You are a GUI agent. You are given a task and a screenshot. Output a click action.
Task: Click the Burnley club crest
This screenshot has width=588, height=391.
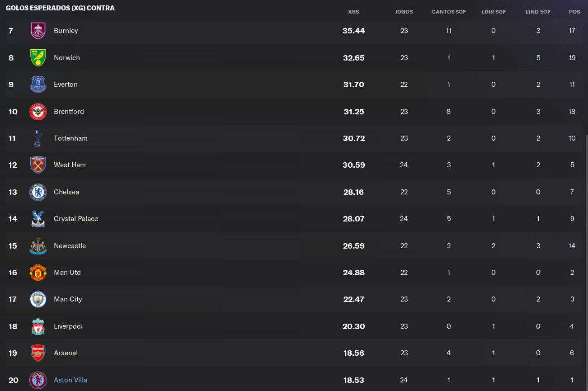[x=38, y=31]
